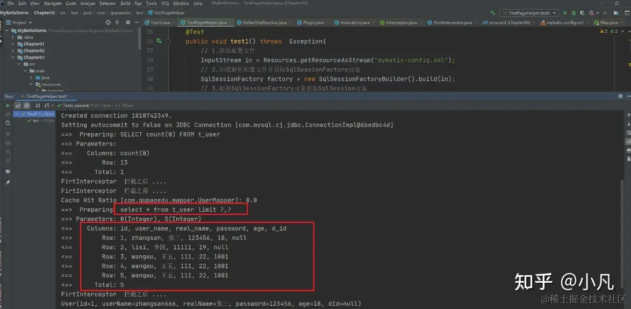Image resolution: width=631 pixels, height=309 pixels.
Task: Click the gupaoedu breadcrumb
Action: 120,13
